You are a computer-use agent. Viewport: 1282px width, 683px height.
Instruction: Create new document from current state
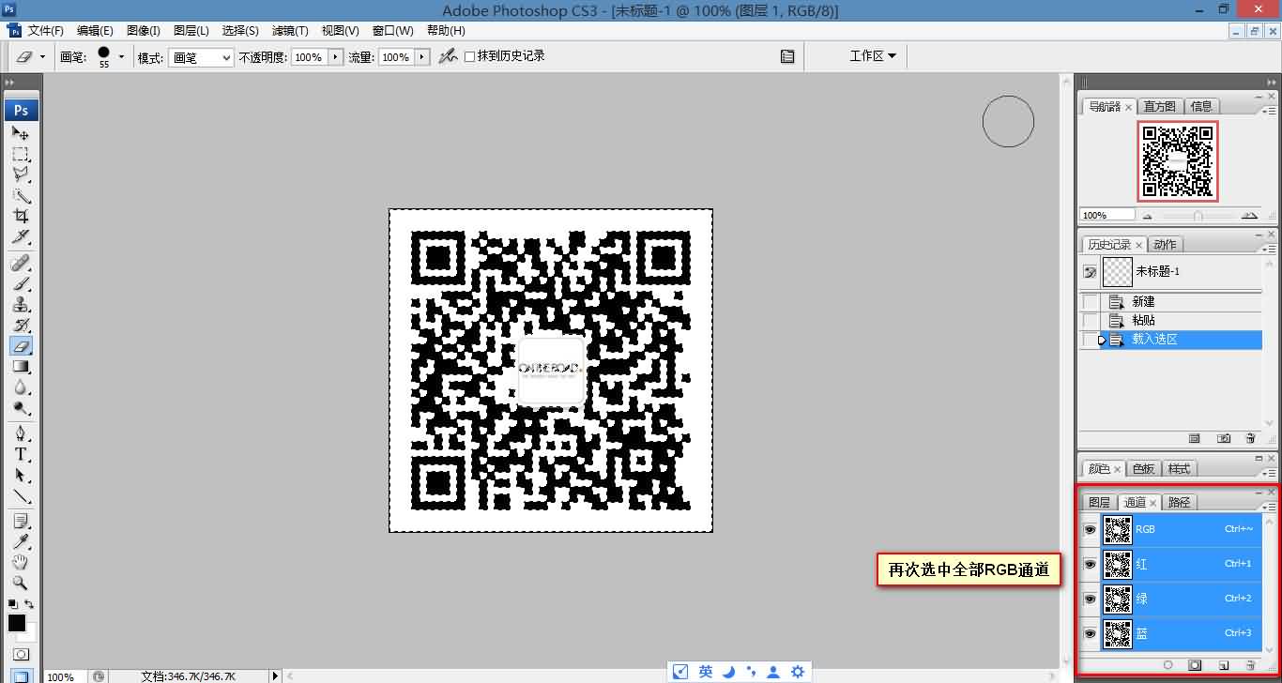pyautogui.click(x=1195, y=438)
